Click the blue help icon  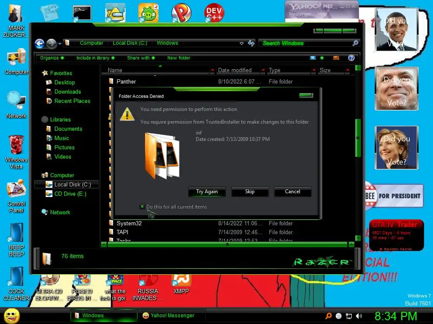pos(351,57)
